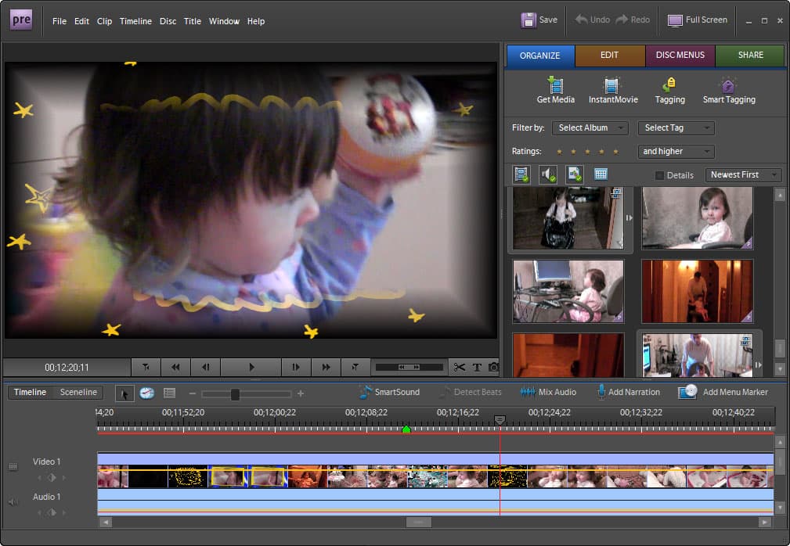
Task: Click the Smart Tagging icon
Action: (728, 85)
